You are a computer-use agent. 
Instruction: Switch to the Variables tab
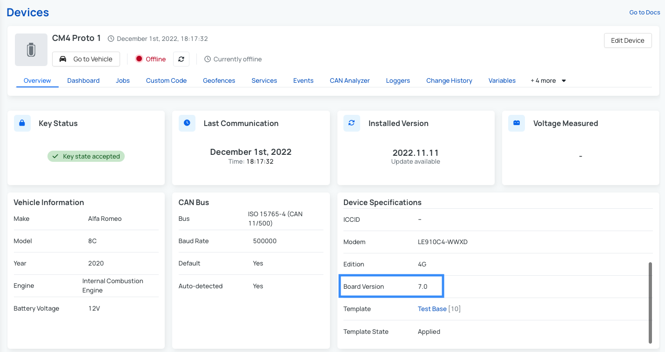(502, 80)
